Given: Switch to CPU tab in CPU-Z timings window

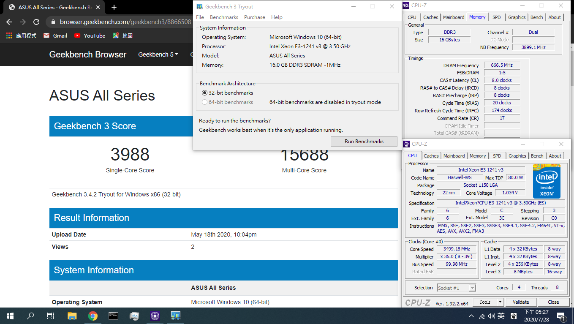Looking at the screenshot, I should pos(412,17).
